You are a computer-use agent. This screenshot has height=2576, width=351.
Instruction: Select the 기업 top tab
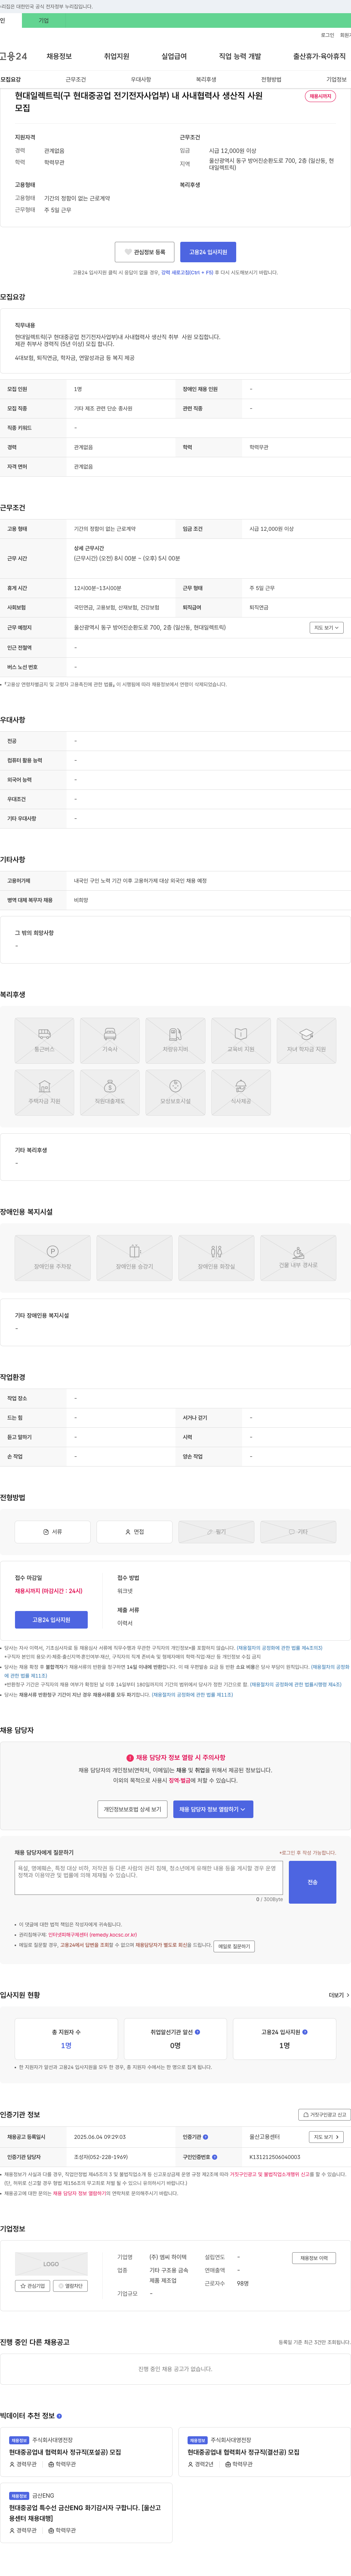pyautogui.click(x=43, y=20)
